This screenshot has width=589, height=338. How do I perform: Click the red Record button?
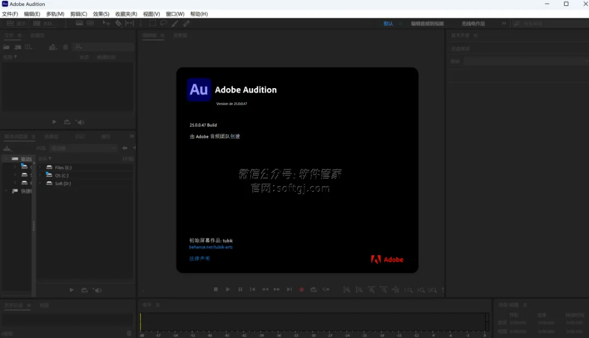click(x=301, y=289)
